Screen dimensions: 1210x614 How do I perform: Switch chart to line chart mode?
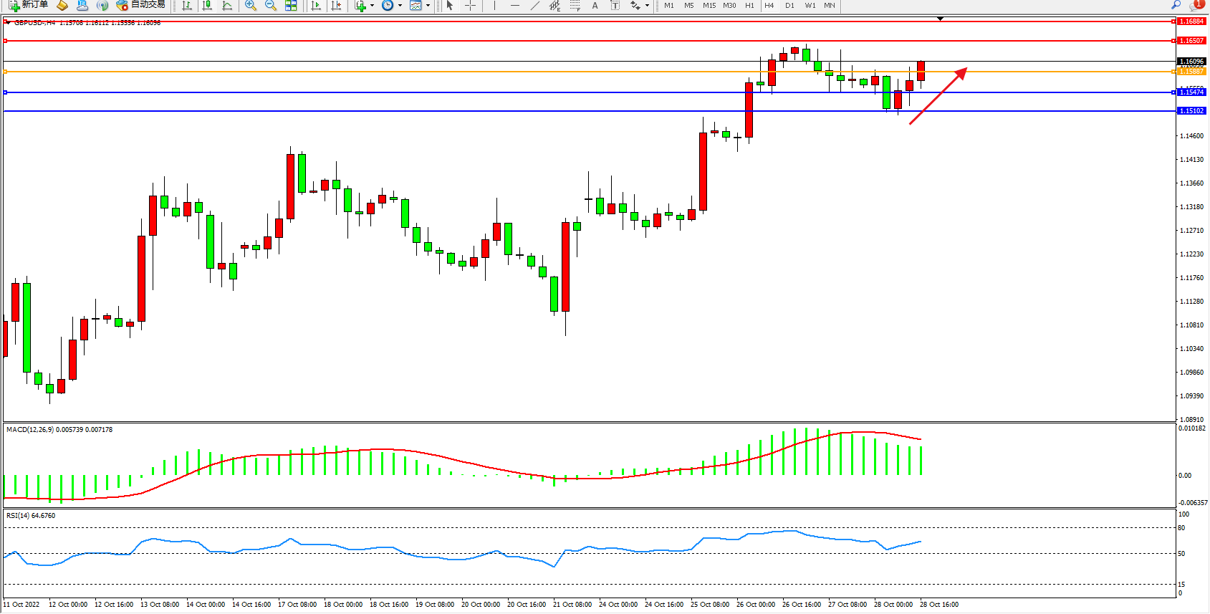227,6
